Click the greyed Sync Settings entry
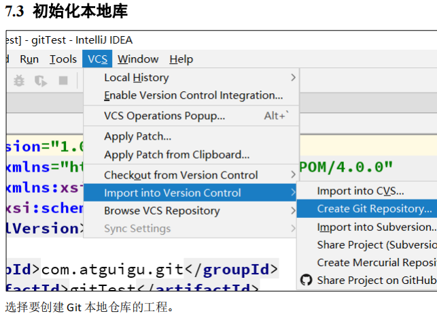This screenshot has width=437, height=318. 190,228
